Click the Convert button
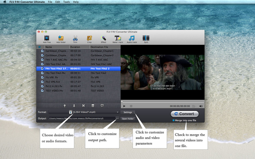Viewport: 255px width, 159px height. tap(185, 114)
